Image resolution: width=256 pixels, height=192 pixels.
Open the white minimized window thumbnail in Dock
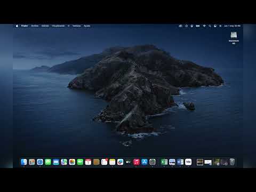point(208,162)
